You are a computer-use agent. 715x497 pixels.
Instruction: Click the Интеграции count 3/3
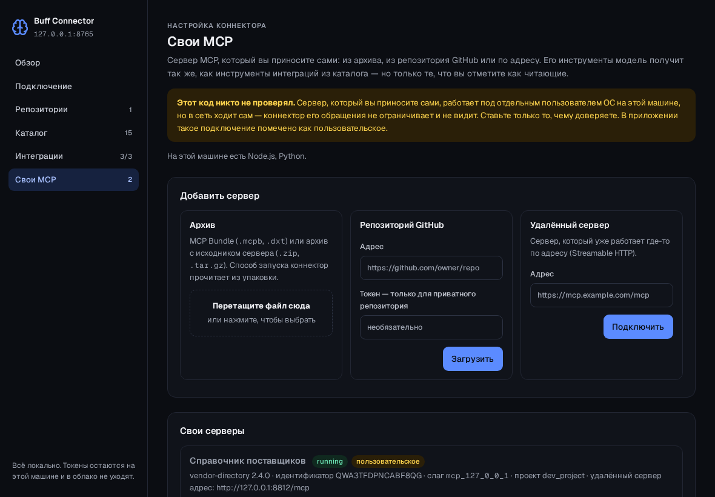pyautogui.click(x=126, y=156)
